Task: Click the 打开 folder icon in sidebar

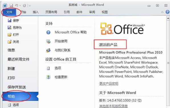Action: 10,35
